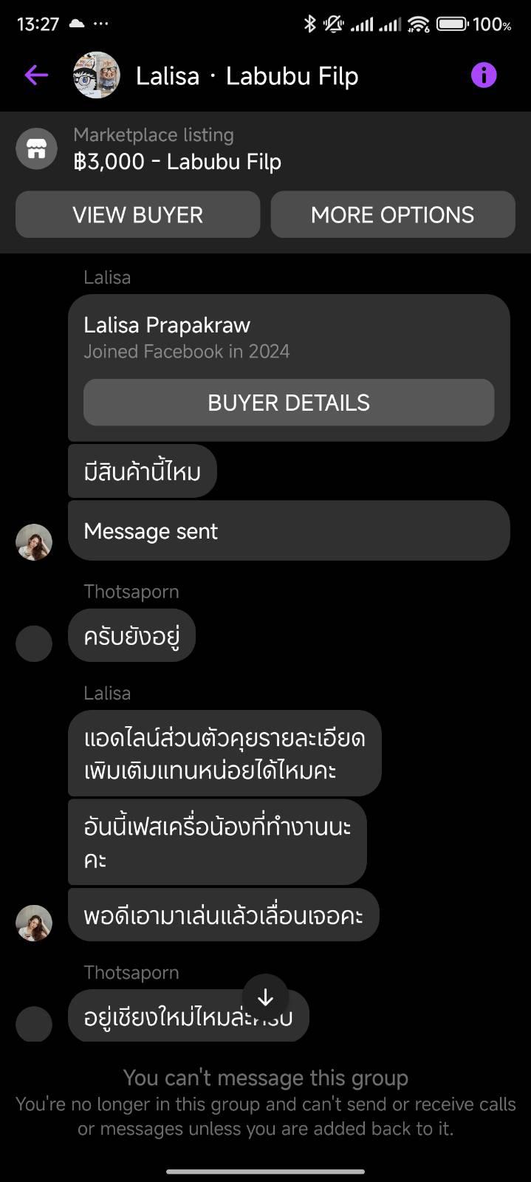Tap the Lalisa Prapakraw buyer card name
This screenshot has width=531, height=1182.
167,325
